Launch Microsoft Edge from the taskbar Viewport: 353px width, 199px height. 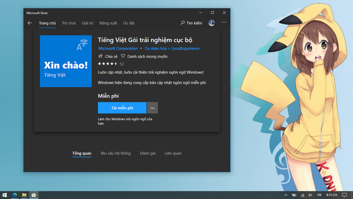pos(15,195)
